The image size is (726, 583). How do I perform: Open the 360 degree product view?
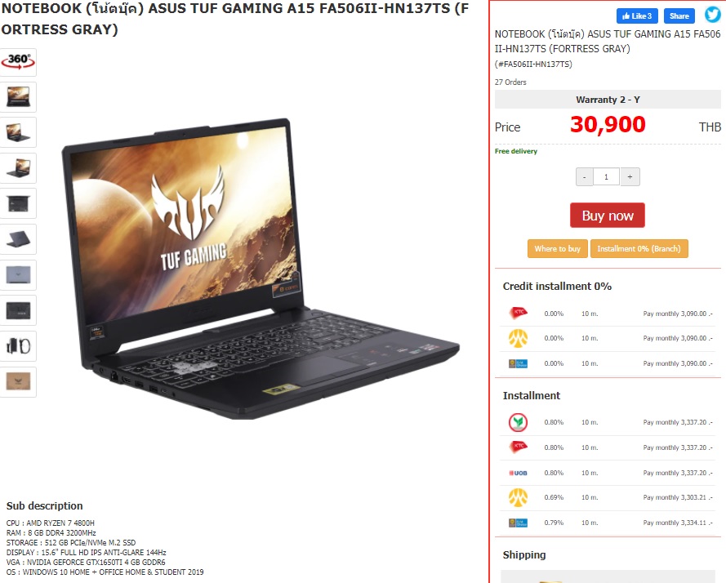[x=18, y=62]
